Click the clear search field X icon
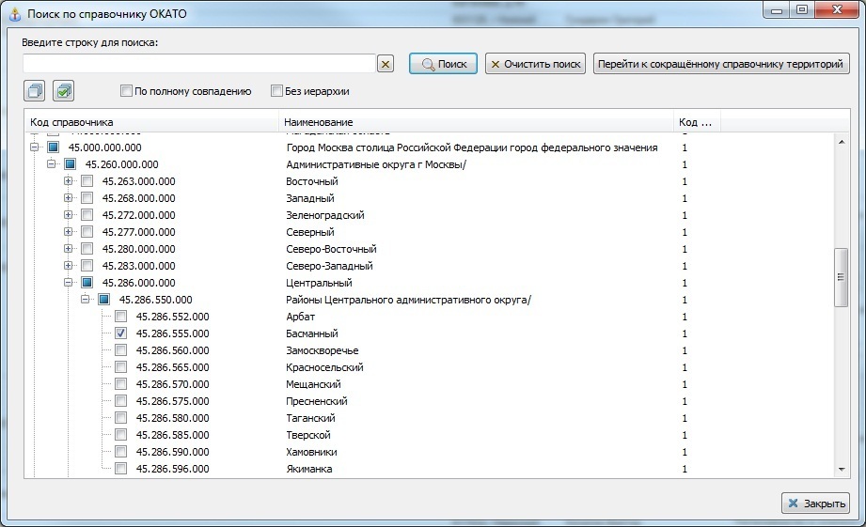Viewport: 866px width, 527px height. tap(385, 64)
